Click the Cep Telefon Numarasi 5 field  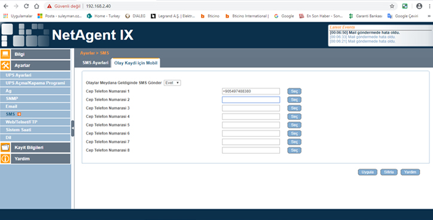pyautogui.click(x=251, y=125)
